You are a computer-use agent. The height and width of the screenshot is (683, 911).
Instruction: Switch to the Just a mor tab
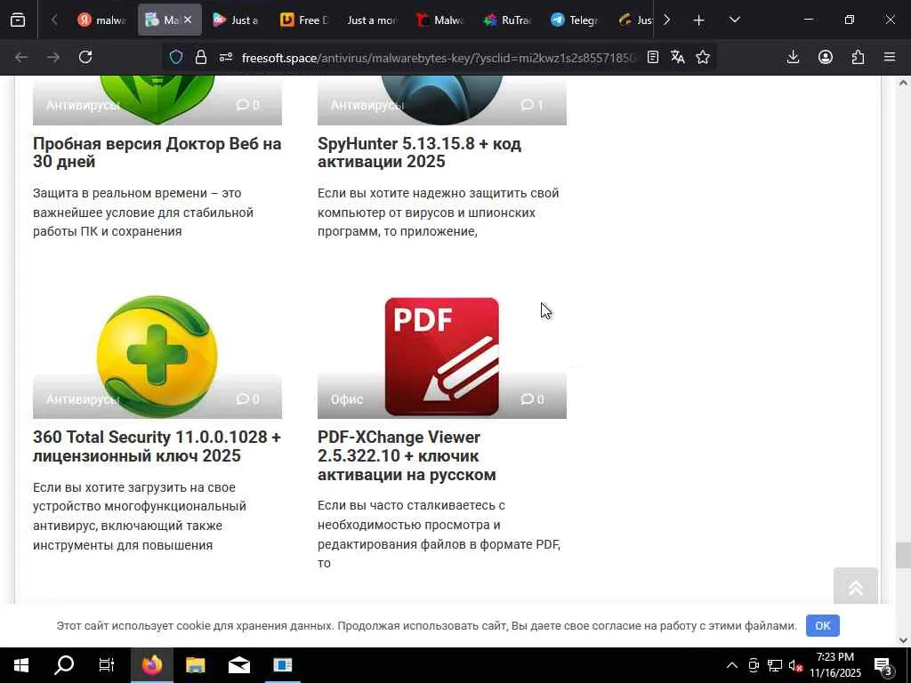coord(371,20)
